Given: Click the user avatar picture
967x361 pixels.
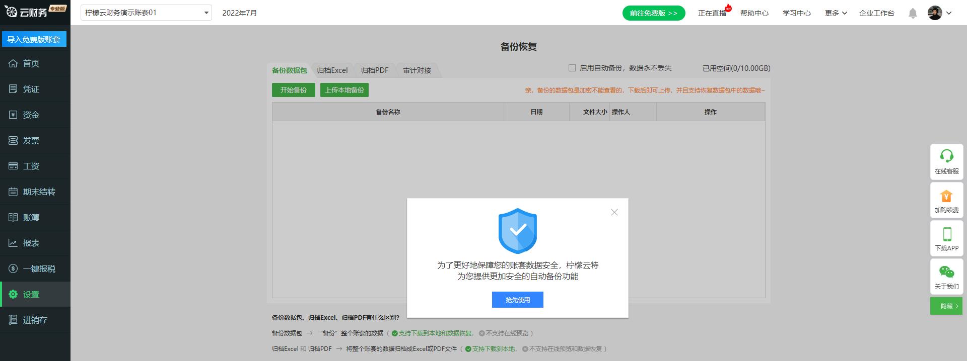Looking at the screenshot, I should point(935,13).
